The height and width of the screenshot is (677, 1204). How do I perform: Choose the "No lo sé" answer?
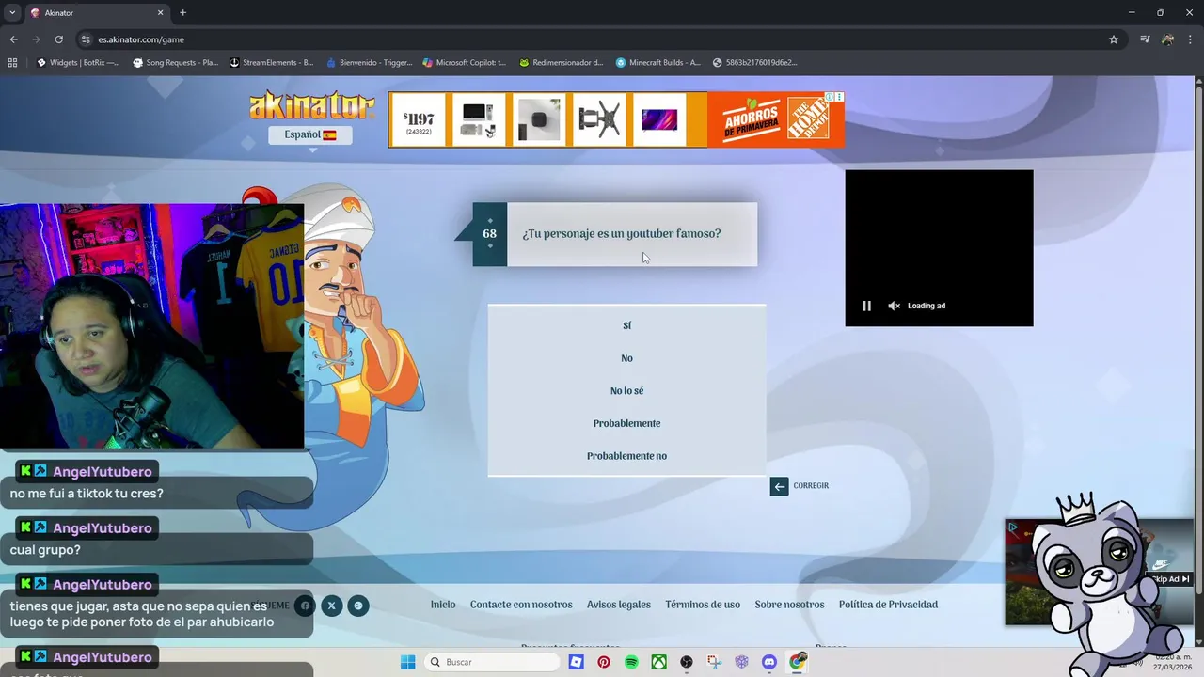[x=626, y=390]
